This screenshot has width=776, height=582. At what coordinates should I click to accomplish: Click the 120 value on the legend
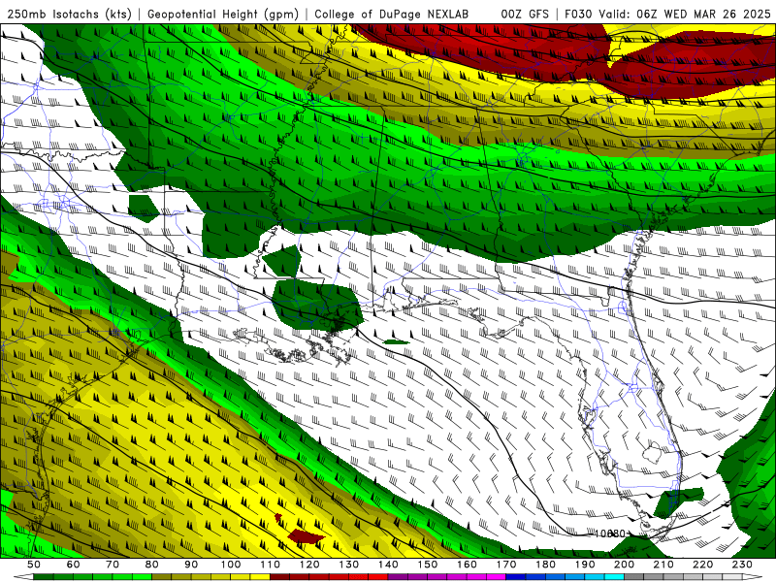point(309,565)
